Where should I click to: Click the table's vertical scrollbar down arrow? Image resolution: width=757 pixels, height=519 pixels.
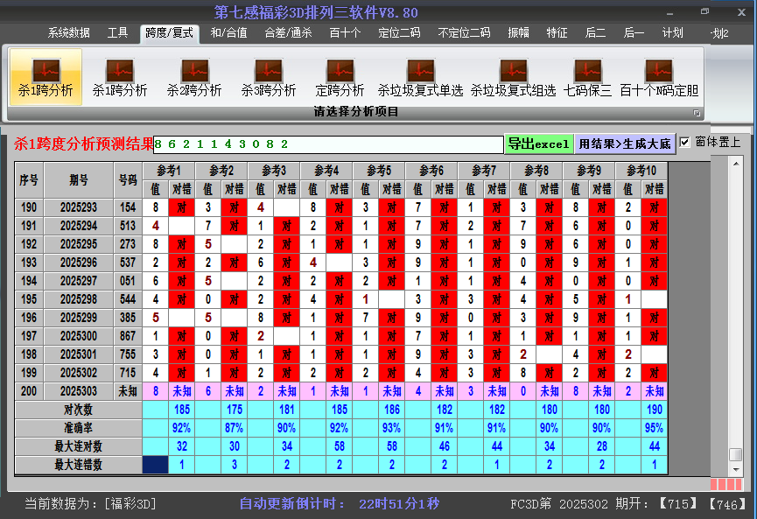[736, 469]
